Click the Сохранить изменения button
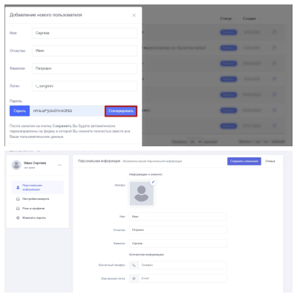 (x=244, y=161)
